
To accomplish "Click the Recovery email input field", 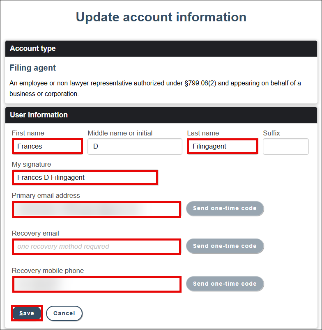I will [x=96, y=246].
